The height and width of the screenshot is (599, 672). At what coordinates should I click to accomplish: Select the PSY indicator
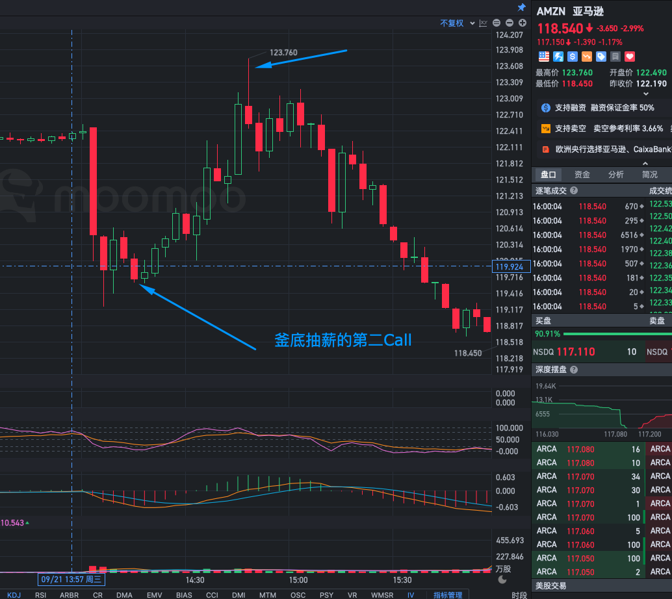[x=326, y=594]
